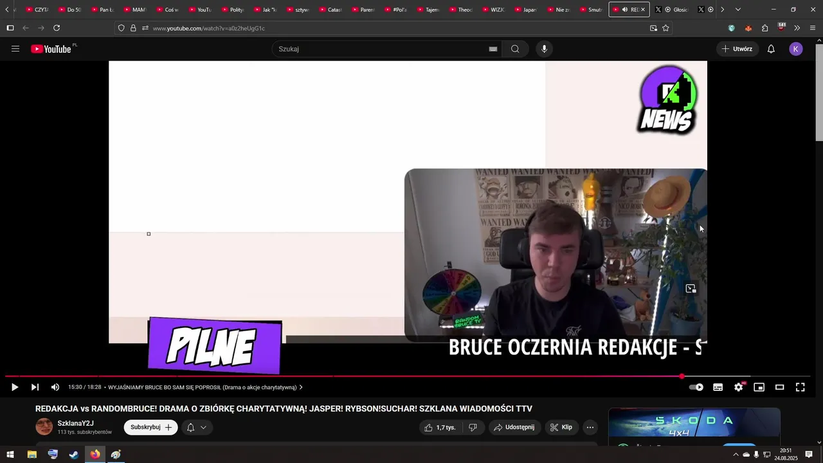Go to YouTube home logo

click(51, 49)
